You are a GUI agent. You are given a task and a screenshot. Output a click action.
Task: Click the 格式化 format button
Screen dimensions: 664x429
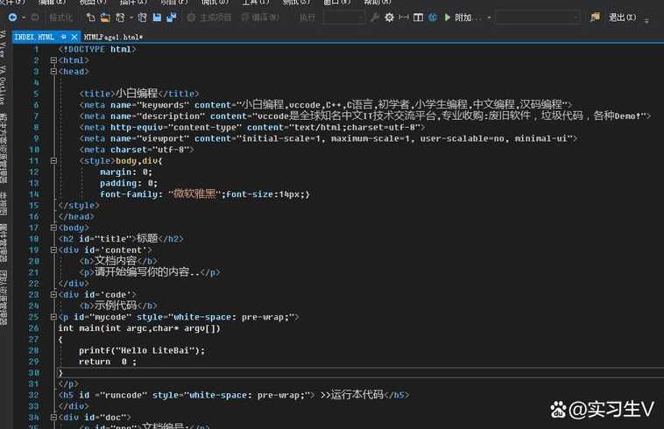[61, 18]
